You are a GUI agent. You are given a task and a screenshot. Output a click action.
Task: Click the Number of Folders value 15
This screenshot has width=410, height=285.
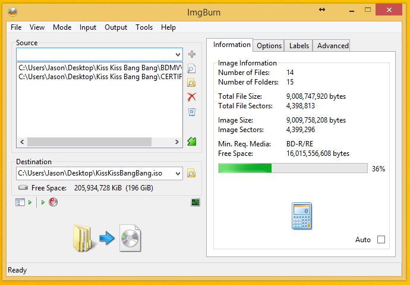pos(290,82)
